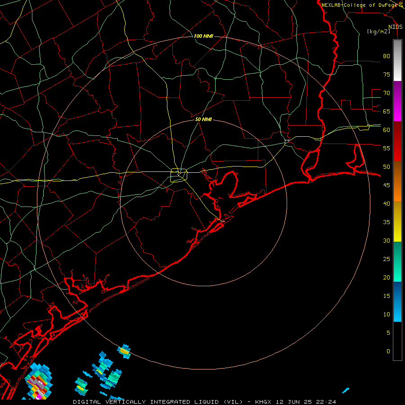The width and height of the screenshot is (405, 405).
Task: Click the DIGITAL VERTICALLY INTEGRATED LIQUID (VIL) caption
Action: (x=158, y=402)
